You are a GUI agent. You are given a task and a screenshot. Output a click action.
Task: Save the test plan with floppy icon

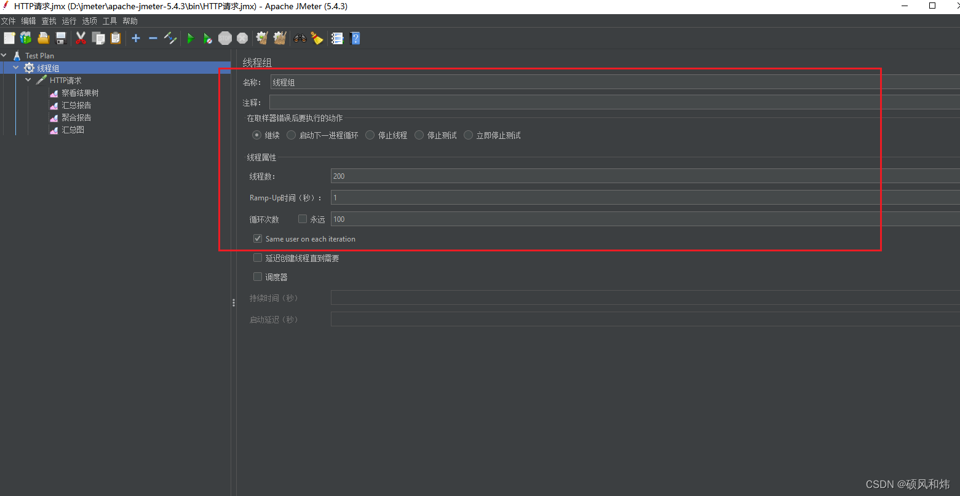click(61, 38)
